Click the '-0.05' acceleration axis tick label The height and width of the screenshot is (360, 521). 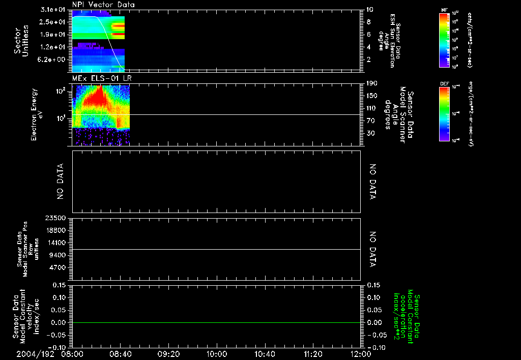coord(377,335)
